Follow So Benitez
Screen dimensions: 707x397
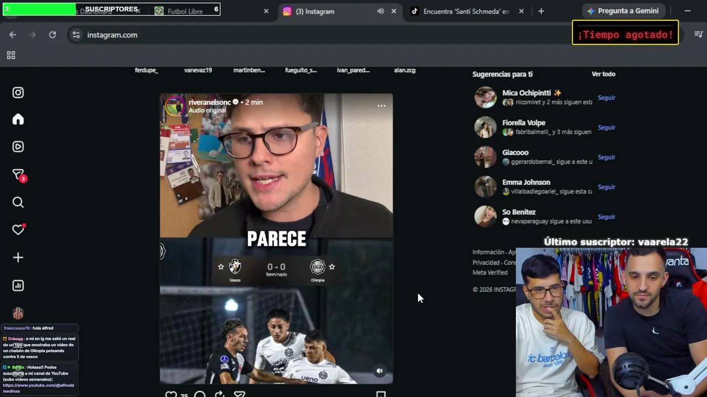606,217
